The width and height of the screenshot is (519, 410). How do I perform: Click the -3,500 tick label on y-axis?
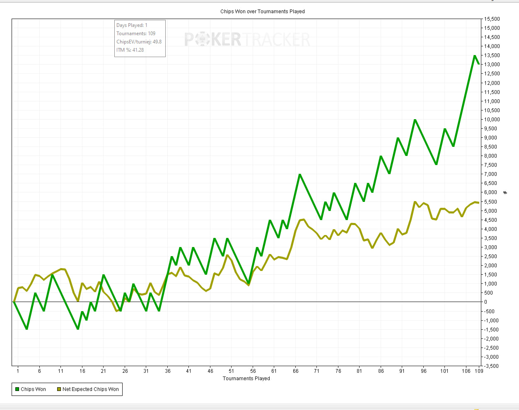(492, 366)
